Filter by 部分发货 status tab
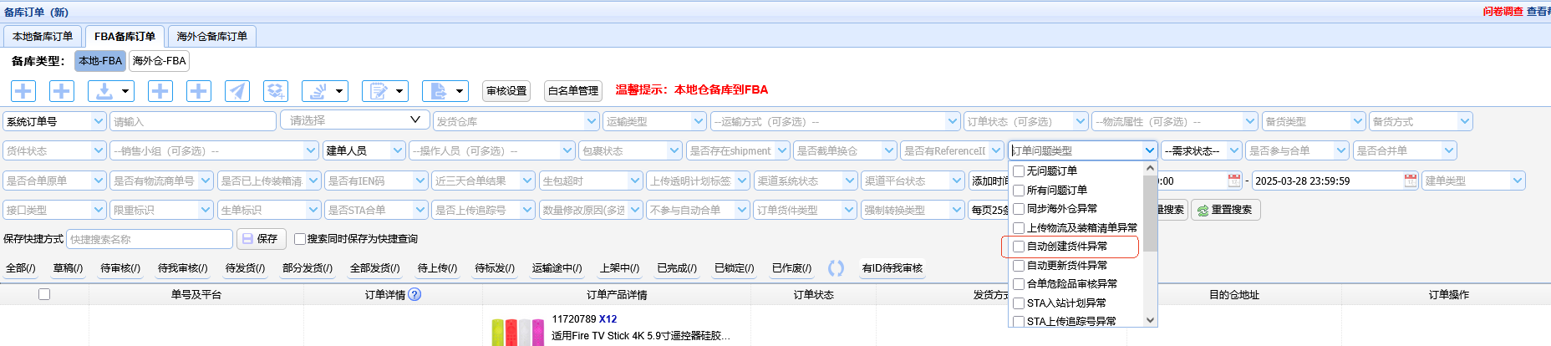This screenshot has height=346, width=1551. [x=308, y=268]
